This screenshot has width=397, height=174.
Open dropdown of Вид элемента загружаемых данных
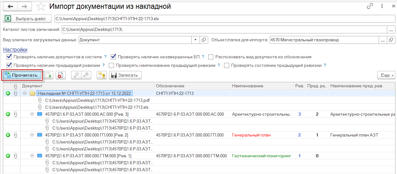196,40
